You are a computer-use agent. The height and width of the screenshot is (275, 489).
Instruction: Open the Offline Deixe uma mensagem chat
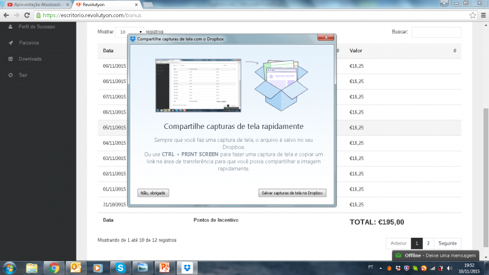[435, 255]
